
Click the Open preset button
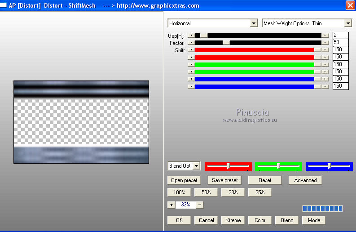click(x=184, y=180)
